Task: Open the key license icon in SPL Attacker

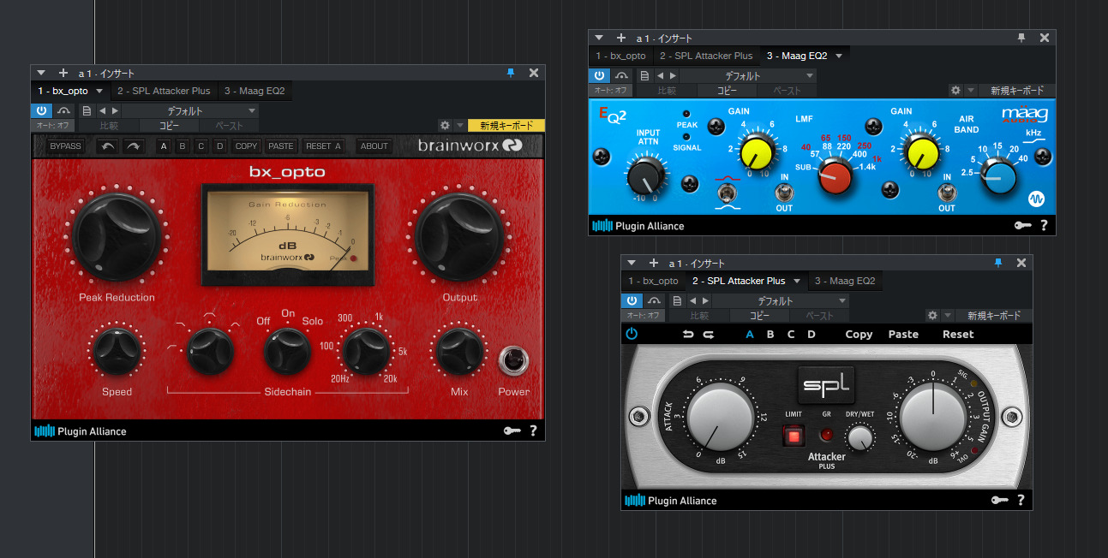Action: (x=1000, y=500)
